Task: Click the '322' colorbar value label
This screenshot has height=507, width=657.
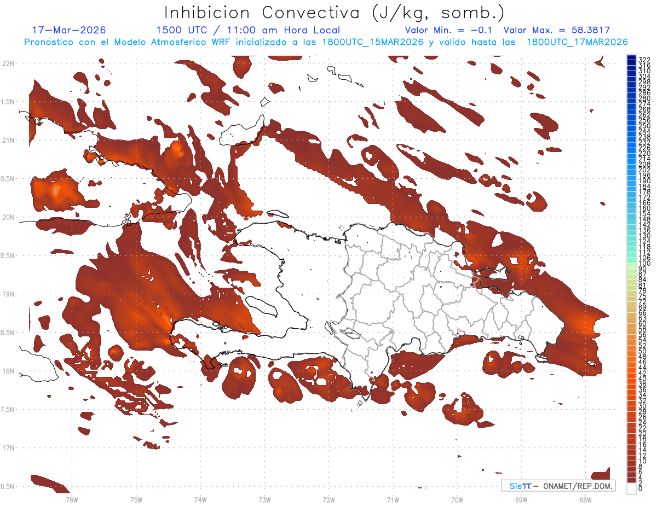Action: click(644, 60)
